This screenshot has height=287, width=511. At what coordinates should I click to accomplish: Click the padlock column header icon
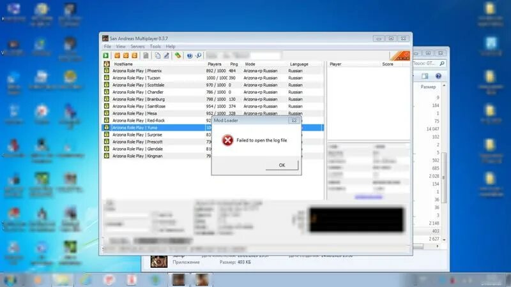pyautogui.click(x=107, y=64)
